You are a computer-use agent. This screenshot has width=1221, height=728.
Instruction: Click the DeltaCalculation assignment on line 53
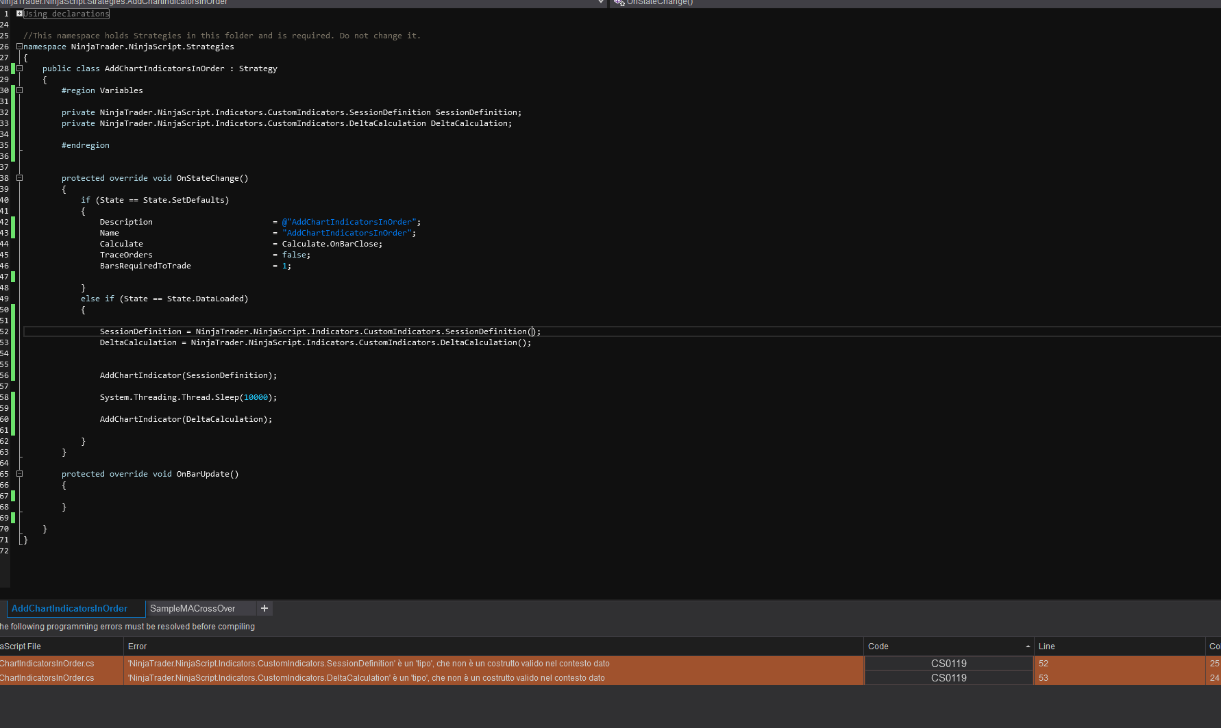(x=316, y=342)
